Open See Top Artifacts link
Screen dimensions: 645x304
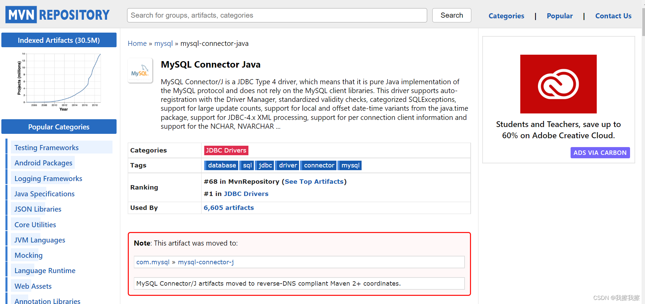314,182
